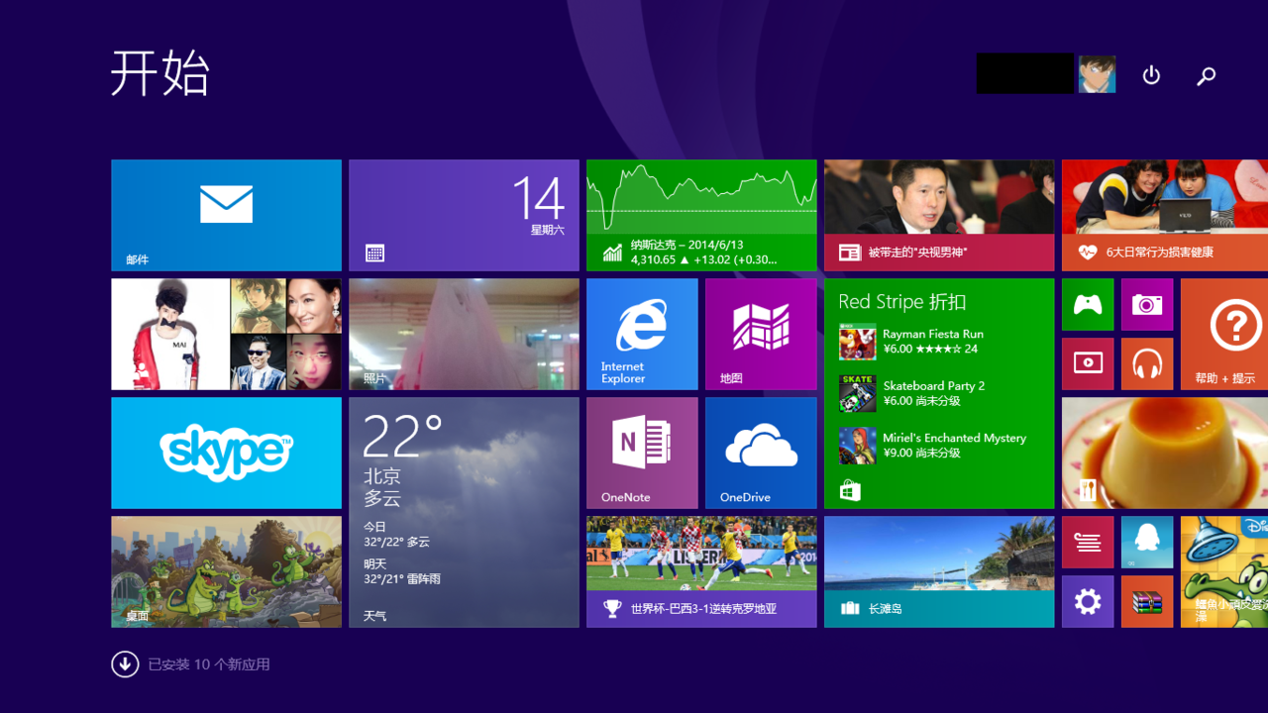The image size is (1268, 713).
Task: Open the OneDrive tile
Action: click(761, 453)
